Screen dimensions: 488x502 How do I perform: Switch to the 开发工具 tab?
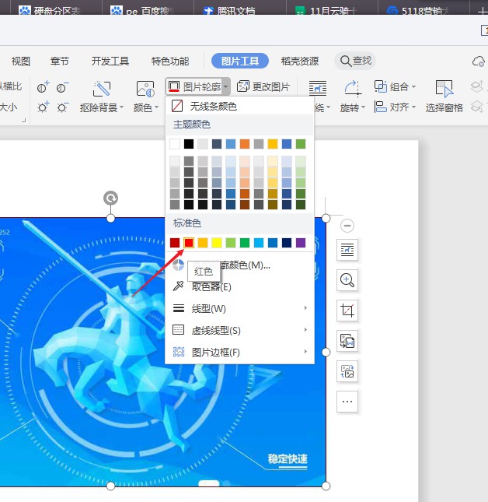click(110, 61)
